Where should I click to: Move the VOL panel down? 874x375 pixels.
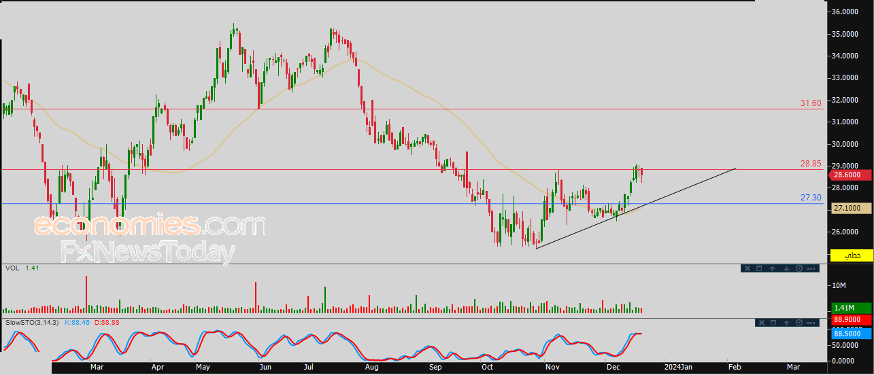coord(786,268)
